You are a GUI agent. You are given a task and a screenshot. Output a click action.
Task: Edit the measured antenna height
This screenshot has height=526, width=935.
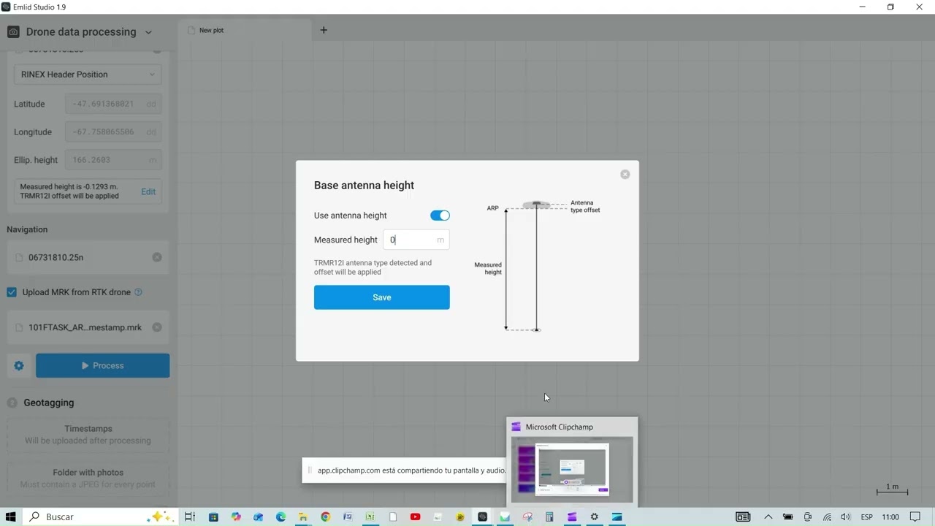point(148,191)
